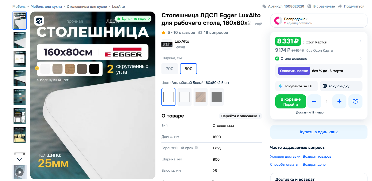This screenshot has width=372, height=181.
Task: Select the 800 mm width option
Action: click(x=189, y=69)
